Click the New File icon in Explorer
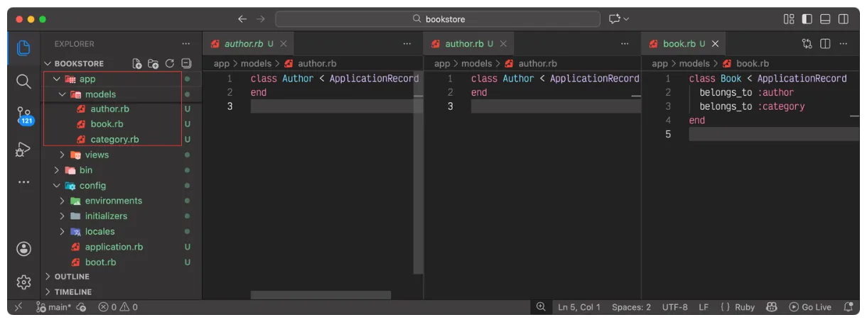Viewport: 867px width, 322px height. 137,64
